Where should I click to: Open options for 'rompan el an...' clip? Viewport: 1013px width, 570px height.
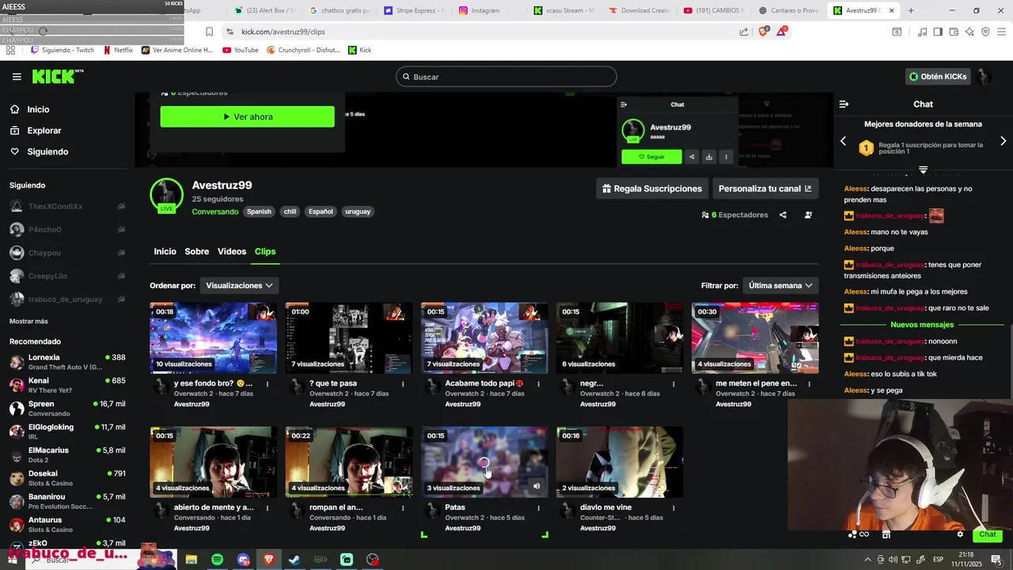403,507
